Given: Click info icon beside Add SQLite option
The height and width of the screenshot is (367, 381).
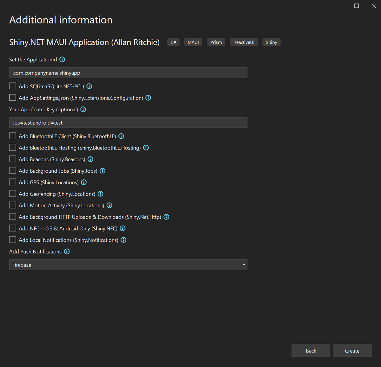Looking at the screenshot, I should [89, 86].
